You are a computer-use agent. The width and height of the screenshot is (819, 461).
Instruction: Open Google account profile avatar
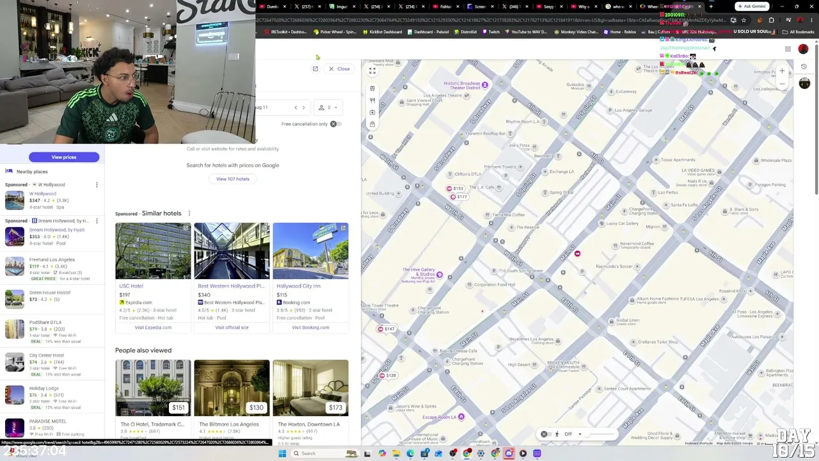(x=803, y=49)
